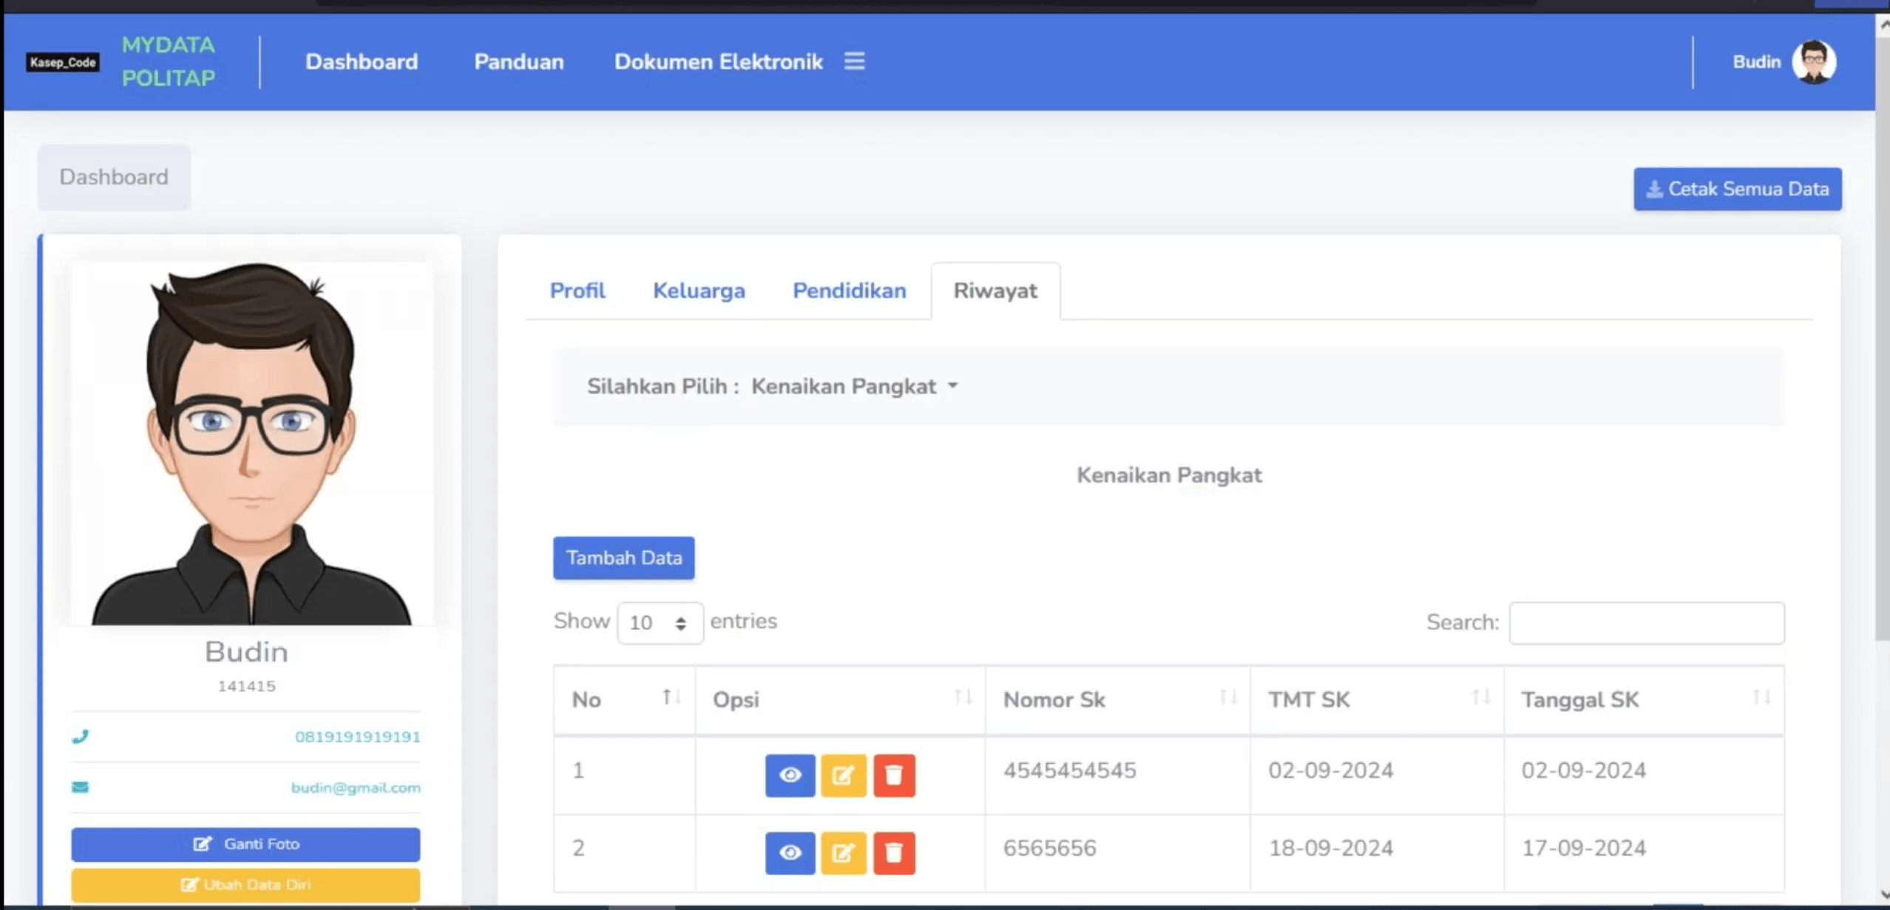
Task: Switch to the Keluarga tab
Action: point(699,291)
